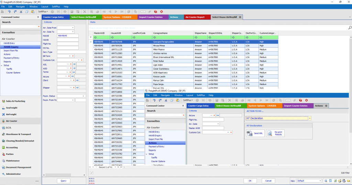This screenshot has height=185, width=352.
Task: Toggle the filter checkbox below the grid
Action: [91, 173]
